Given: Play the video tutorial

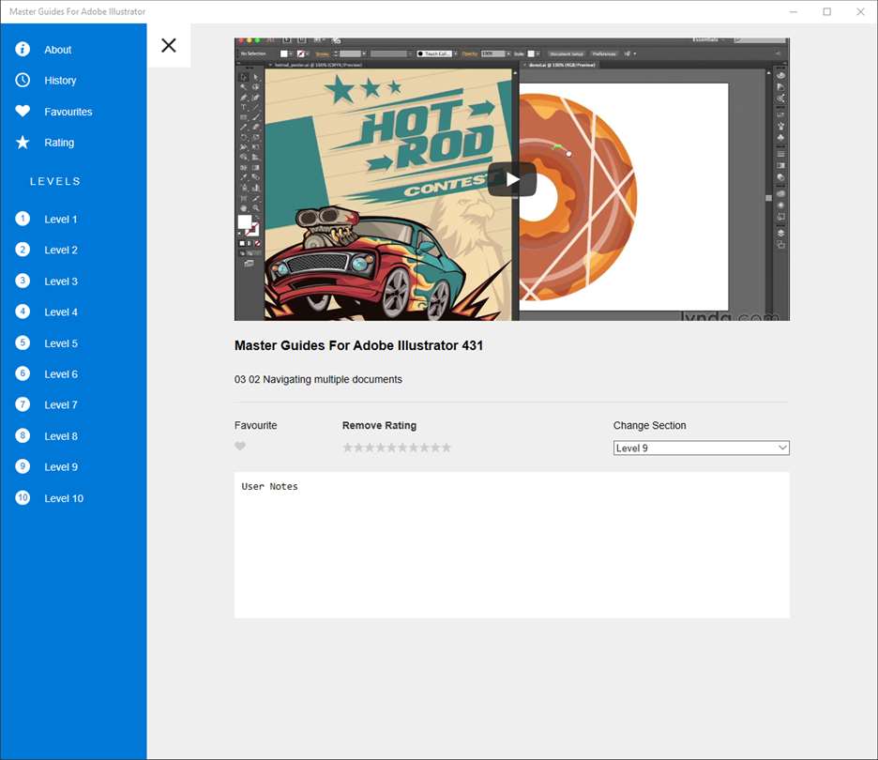Looking at the screenshot, I should 512,179.
